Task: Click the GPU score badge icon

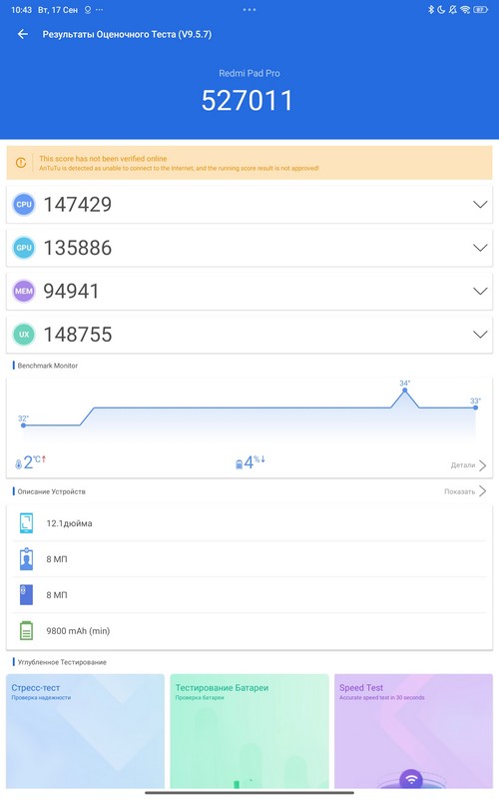Action: click(24, 248)
